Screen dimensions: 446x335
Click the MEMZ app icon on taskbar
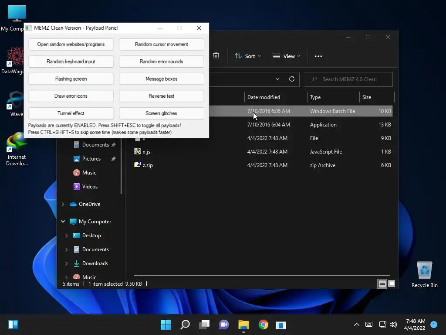281,325
